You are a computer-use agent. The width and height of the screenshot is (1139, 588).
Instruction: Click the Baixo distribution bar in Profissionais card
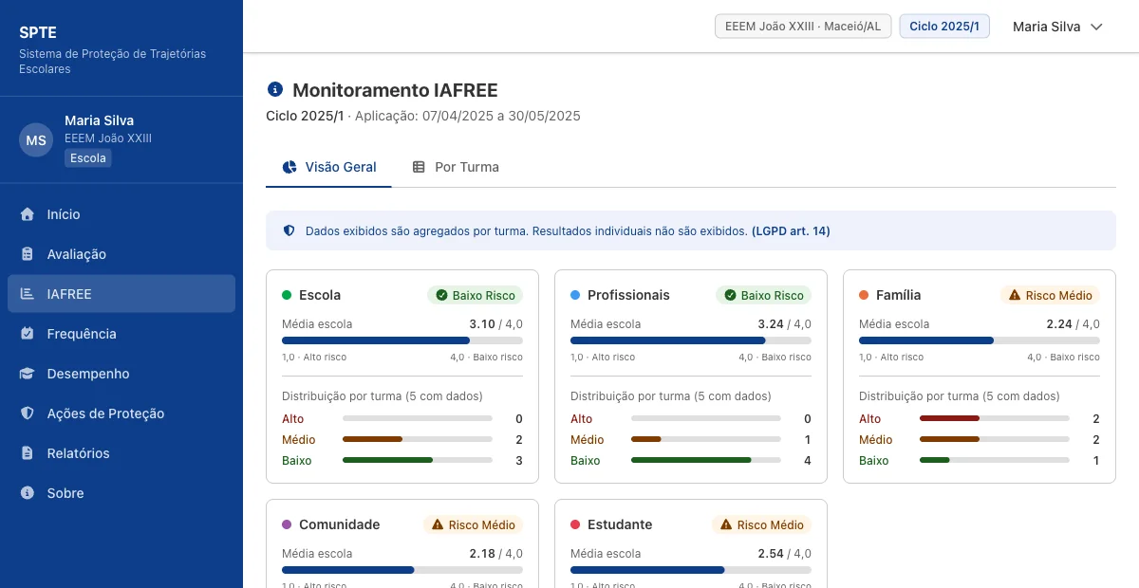706,460
